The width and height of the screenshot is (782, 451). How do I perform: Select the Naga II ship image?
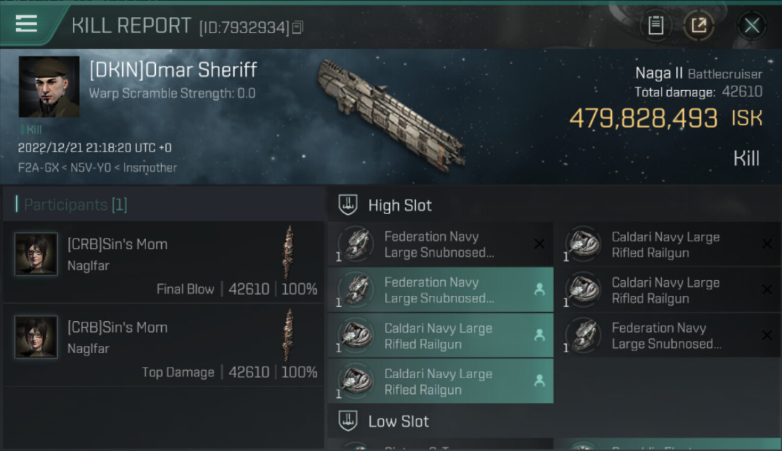(391, 112)
